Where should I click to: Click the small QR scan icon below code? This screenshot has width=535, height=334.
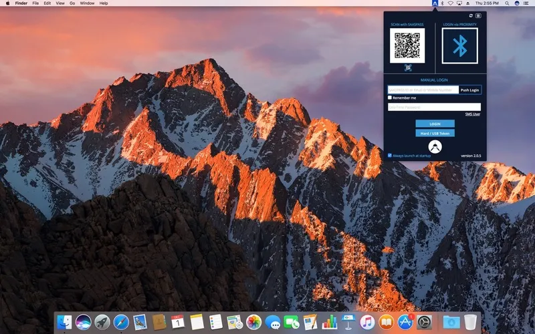[x=407, y=67]
